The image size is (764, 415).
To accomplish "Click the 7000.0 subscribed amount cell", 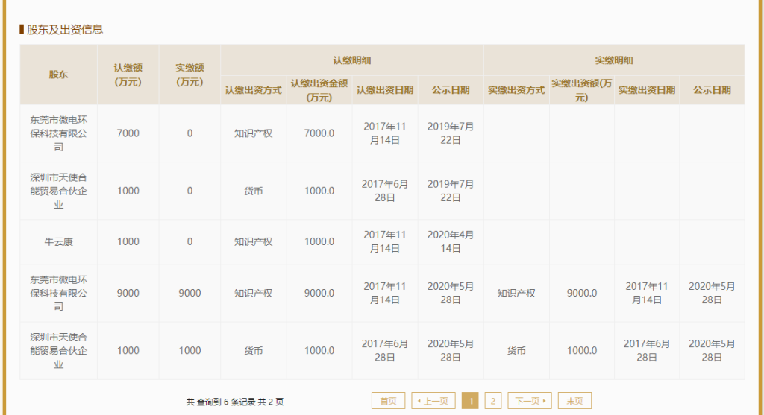I will (319, 133).
